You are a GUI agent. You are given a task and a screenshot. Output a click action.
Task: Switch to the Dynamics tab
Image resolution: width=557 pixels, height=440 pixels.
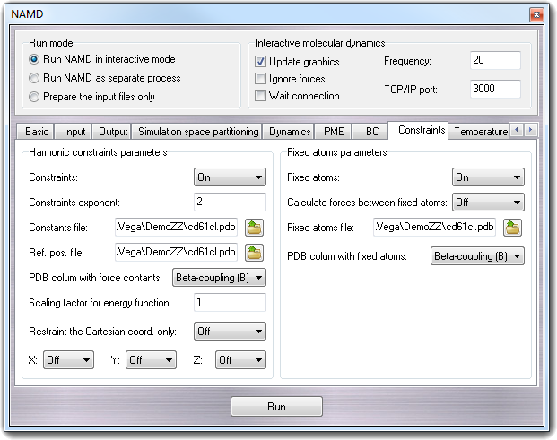pyautogui.click(x=290, y=132)
